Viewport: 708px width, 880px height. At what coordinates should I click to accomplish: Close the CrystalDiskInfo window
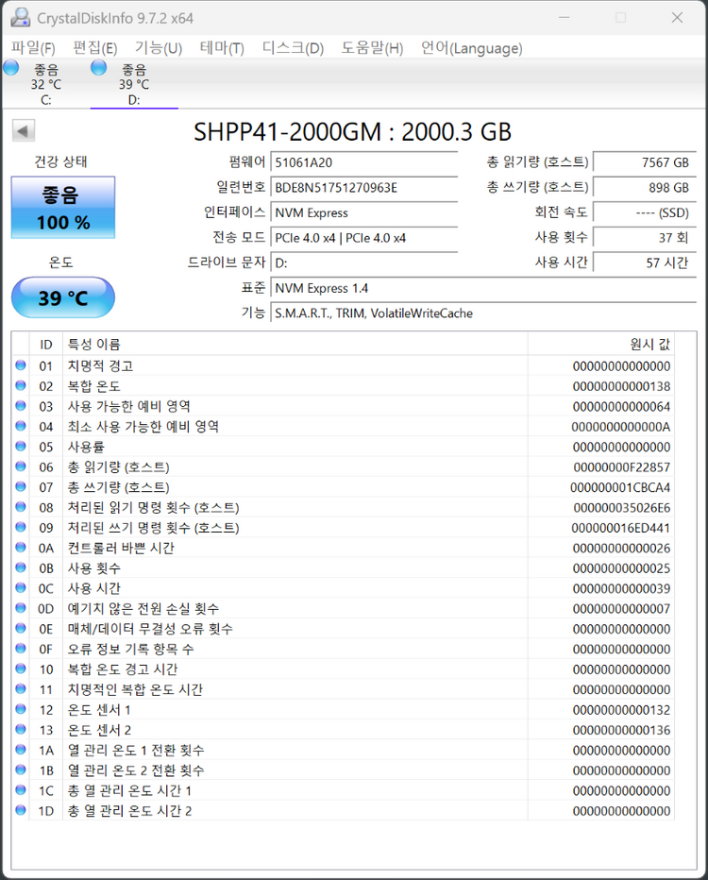click(677, 17)
